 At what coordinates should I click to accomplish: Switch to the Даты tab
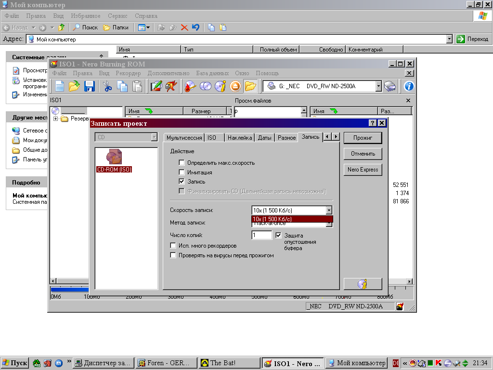point(265,137)
